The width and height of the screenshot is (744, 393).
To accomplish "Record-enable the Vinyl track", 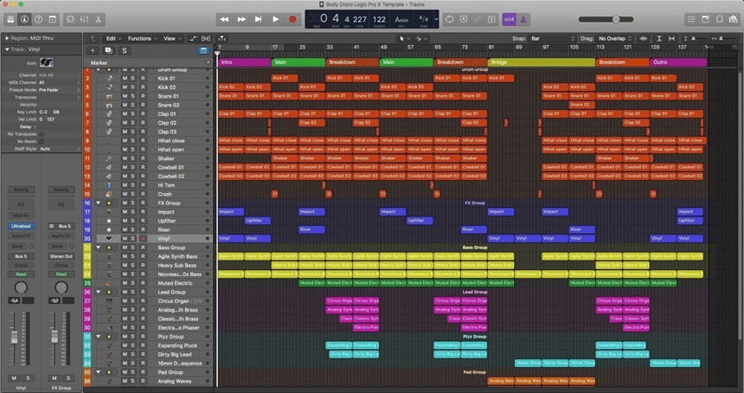I will tap(143, 238).
